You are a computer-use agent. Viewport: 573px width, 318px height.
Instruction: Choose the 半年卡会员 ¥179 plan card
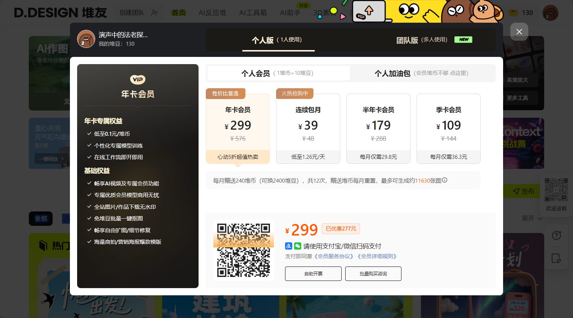[x=378, y=129]
